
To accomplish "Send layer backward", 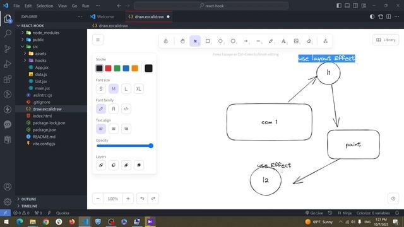I will point(114,165).
